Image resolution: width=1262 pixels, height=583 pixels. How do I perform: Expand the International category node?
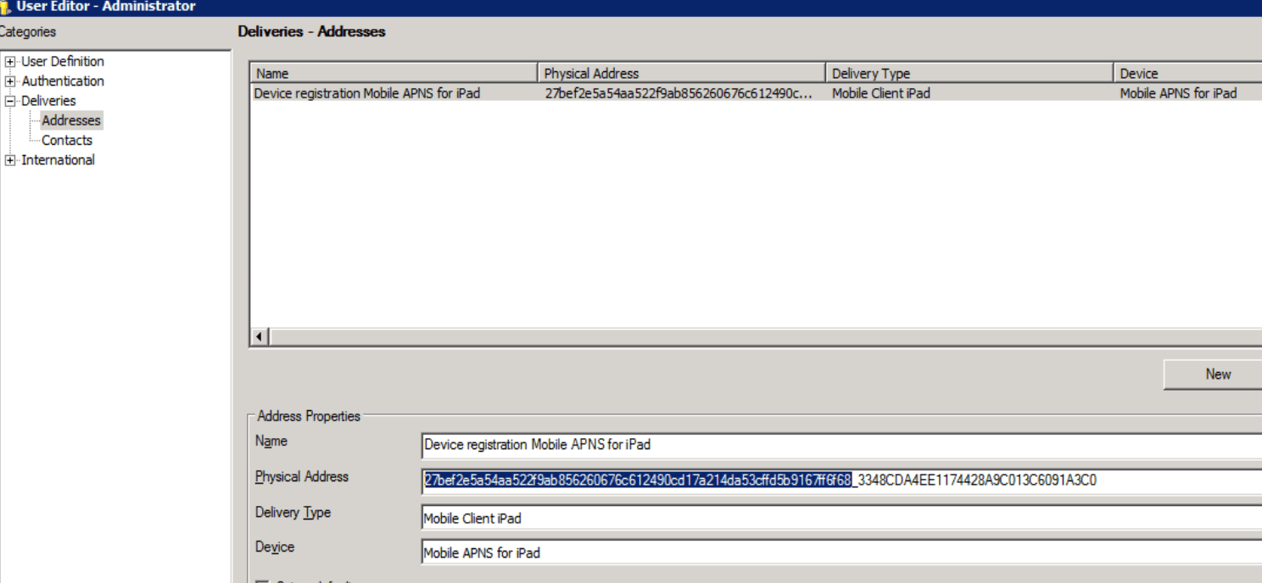click(x=10, y=160)
